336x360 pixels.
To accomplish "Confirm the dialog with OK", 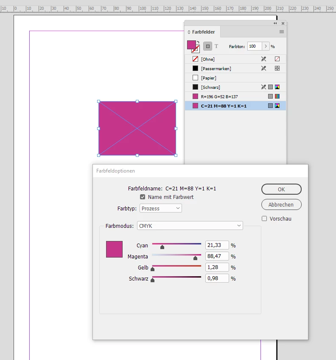I will [x=281, y=190].
